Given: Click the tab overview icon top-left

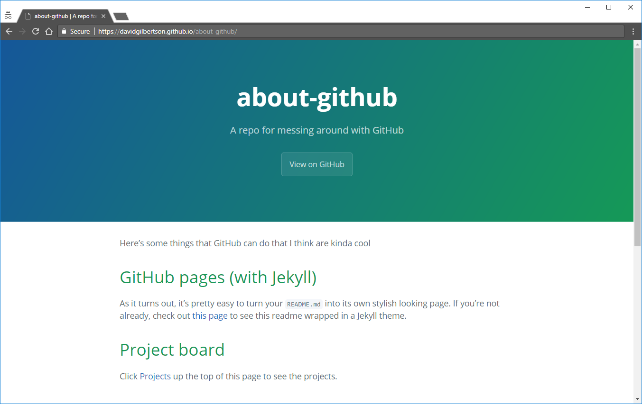Looking at the screenshot, I should pyautogui.click(x=8, y=14).
